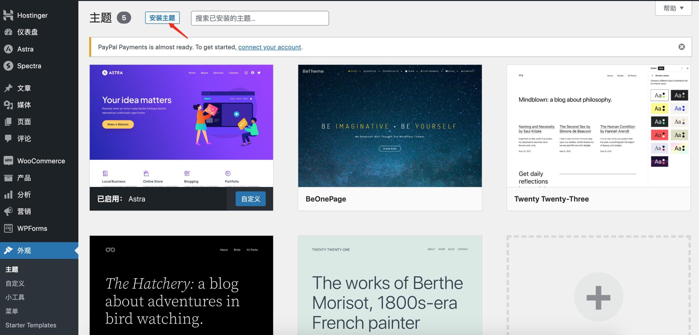Click the Astra logo icon in sidebar
The image size is (699, 335).
tap(8, 49)
